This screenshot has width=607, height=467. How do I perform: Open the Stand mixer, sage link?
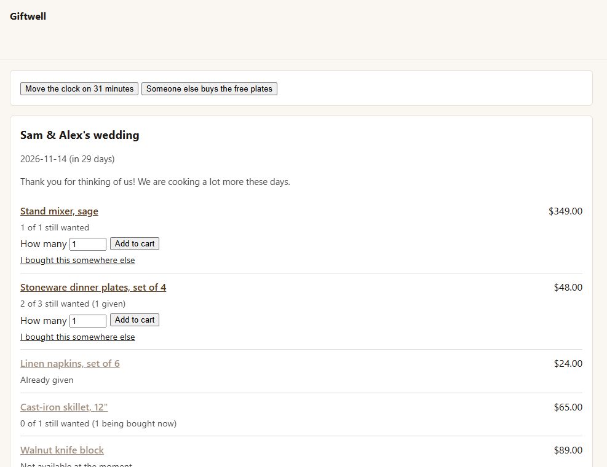click(59, 211)
